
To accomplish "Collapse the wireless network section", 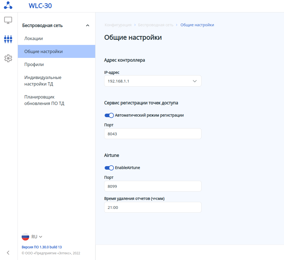I will (87, 25).
